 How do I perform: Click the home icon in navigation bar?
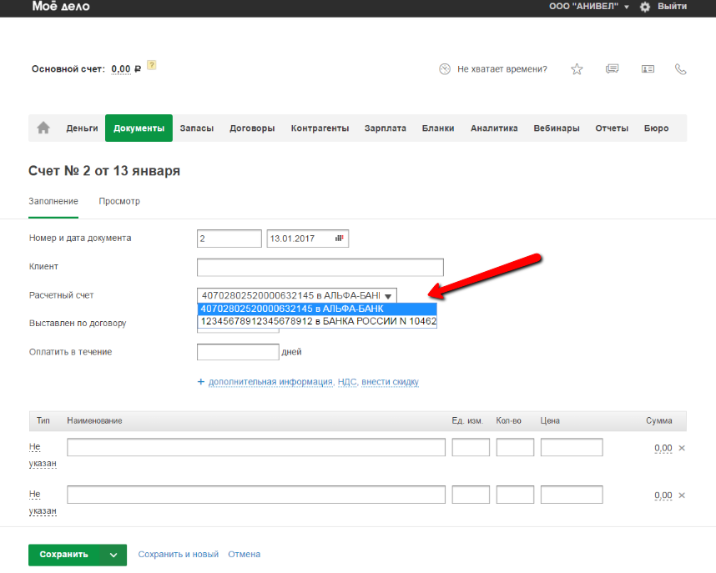pyautogui.click(x=43, y=128)
